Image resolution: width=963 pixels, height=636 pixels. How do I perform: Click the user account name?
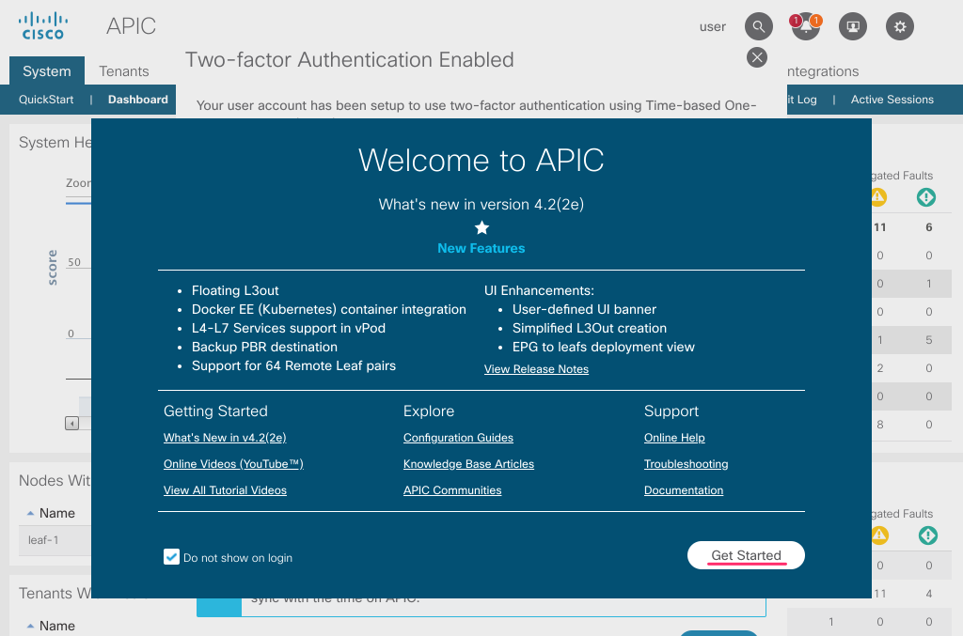(713, 26)
